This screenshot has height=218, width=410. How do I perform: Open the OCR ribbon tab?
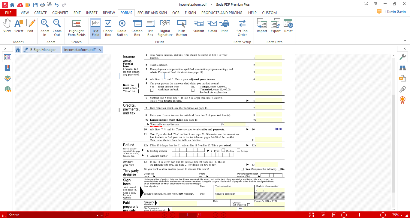click(x=176, y=13)
